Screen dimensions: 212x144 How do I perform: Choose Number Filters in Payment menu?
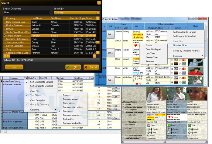(x=186, y=45)
